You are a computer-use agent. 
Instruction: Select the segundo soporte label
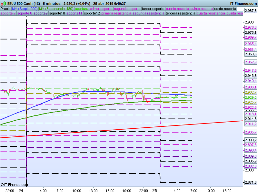(127, 9)
